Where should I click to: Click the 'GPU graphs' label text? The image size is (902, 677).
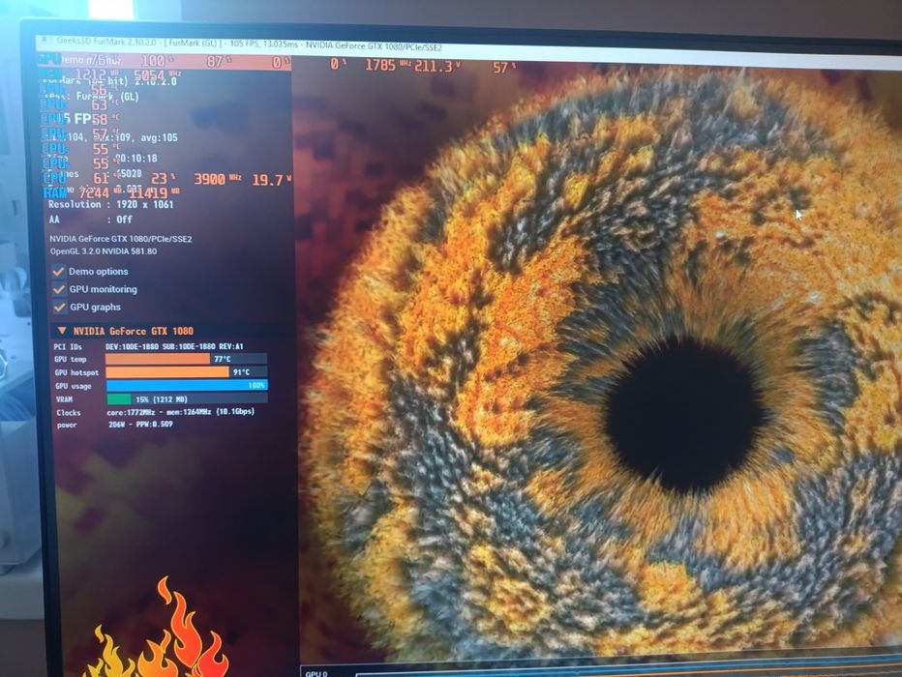[95, 307]
